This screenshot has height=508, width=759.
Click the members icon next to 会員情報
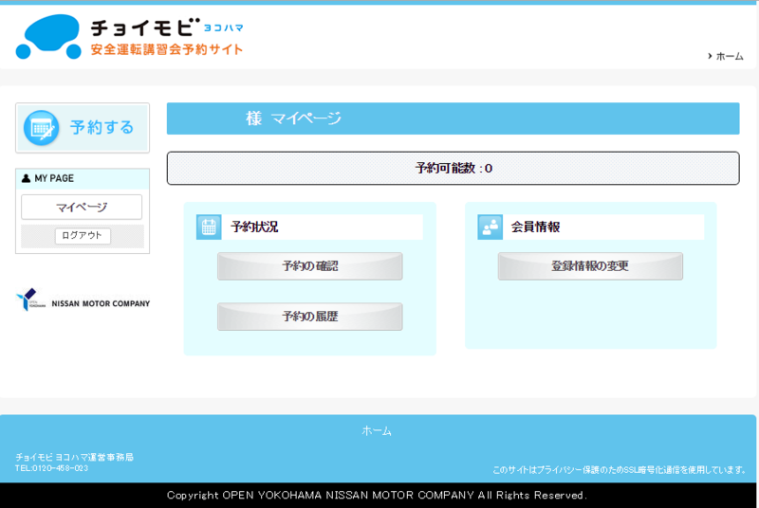(490, 227)
